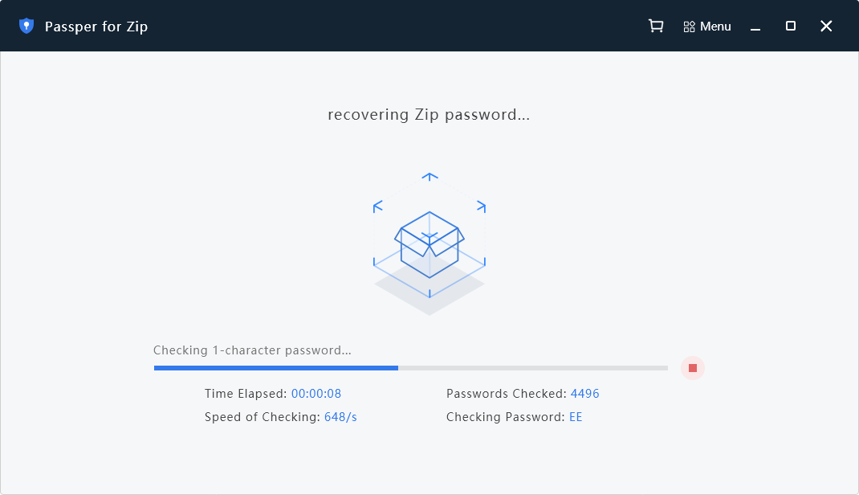
Task: Click the 'Checking Password' label
Action: [x=506, y=417]
